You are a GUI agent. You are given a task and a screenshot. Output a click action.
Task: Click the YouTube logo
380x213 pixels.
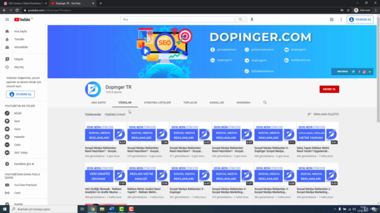click(23, 20)
